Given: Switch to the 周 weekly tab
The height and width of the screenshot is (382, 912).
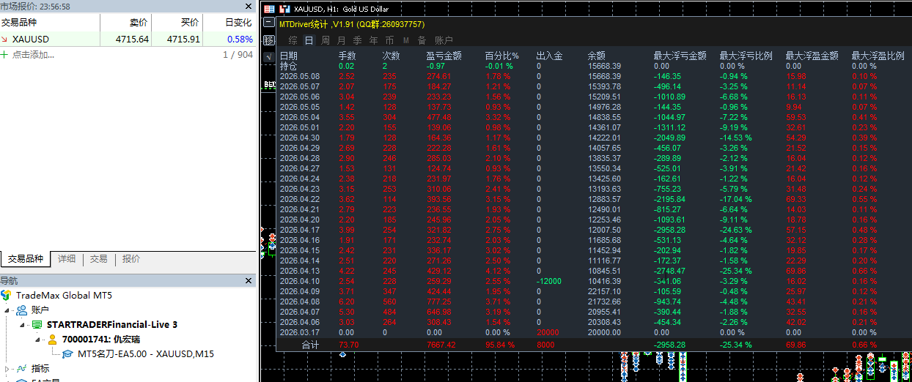Looking at the screenshot, I should (326, 40).
